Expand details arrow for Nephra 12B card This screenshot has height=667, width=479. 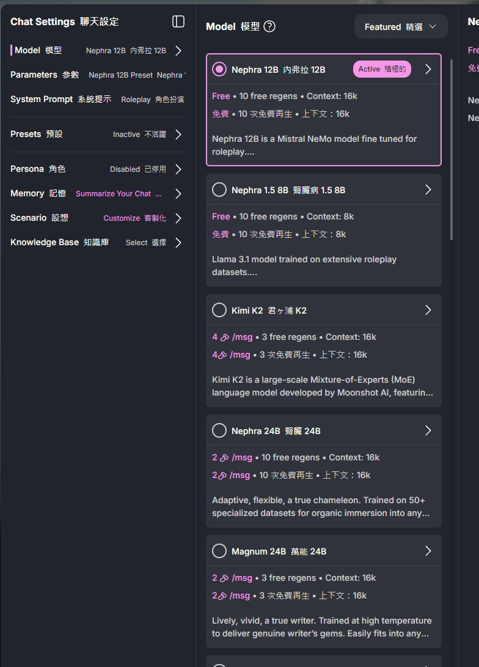point(428,69)
